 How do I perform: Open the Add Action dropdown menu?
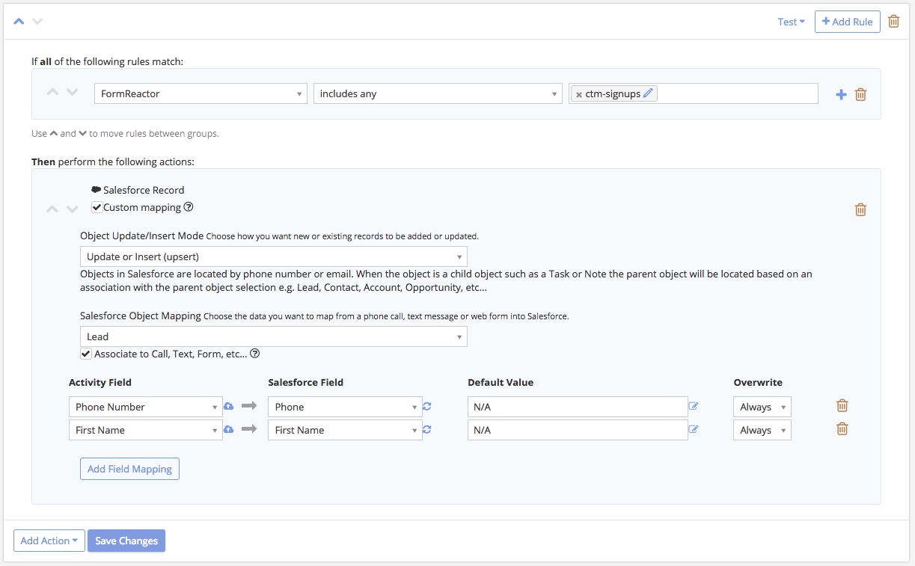tap(49, 541)
